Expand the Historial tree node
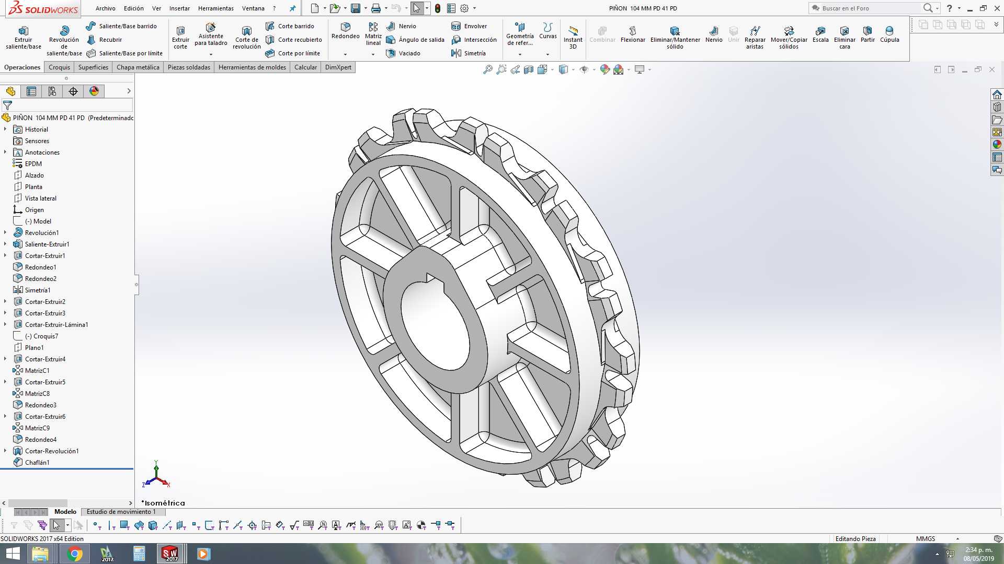1004x564 pixels. click(x=5, y=129)
